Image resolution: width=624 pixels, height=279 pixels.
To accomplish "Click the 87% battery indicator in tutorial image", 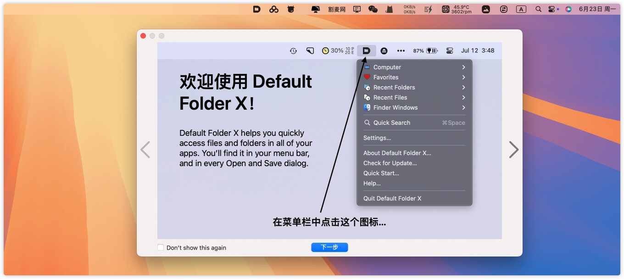I will [425, 51].
